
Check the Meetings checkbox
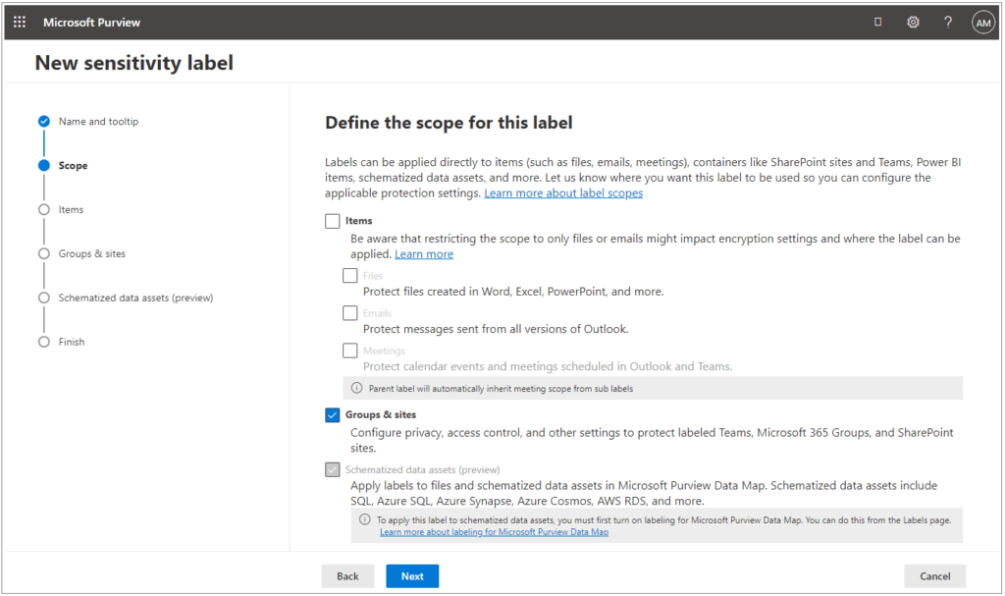point(350,351)
